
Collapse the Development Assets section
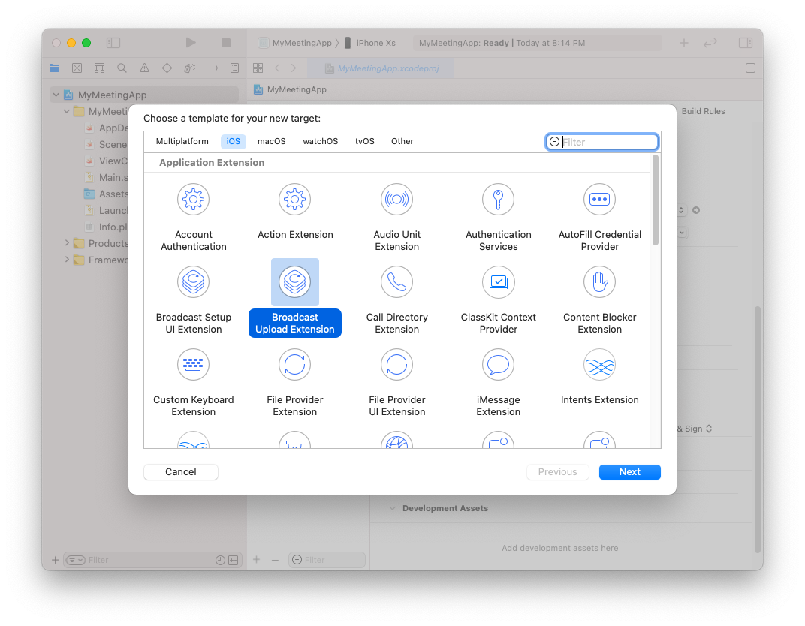[392, 508]
